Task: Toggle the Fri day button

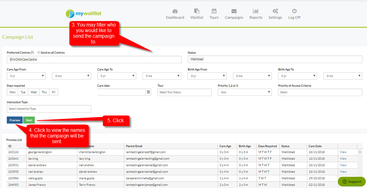Action: pyautogui.click(x=54, y=92)
